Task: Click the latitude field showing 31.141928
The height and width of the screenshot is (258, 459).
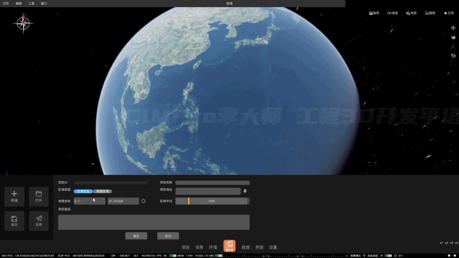Action: click(123, 201)
